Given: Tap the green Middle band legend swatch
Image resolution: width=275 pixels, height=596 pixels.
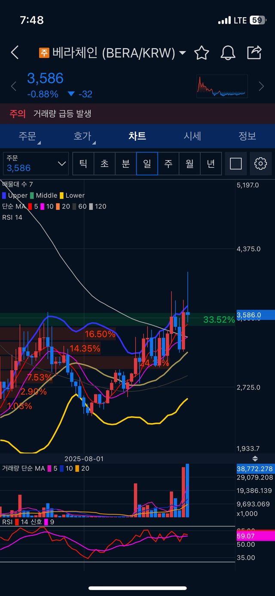Looking at the screenshot, I should tap(32, 195).
